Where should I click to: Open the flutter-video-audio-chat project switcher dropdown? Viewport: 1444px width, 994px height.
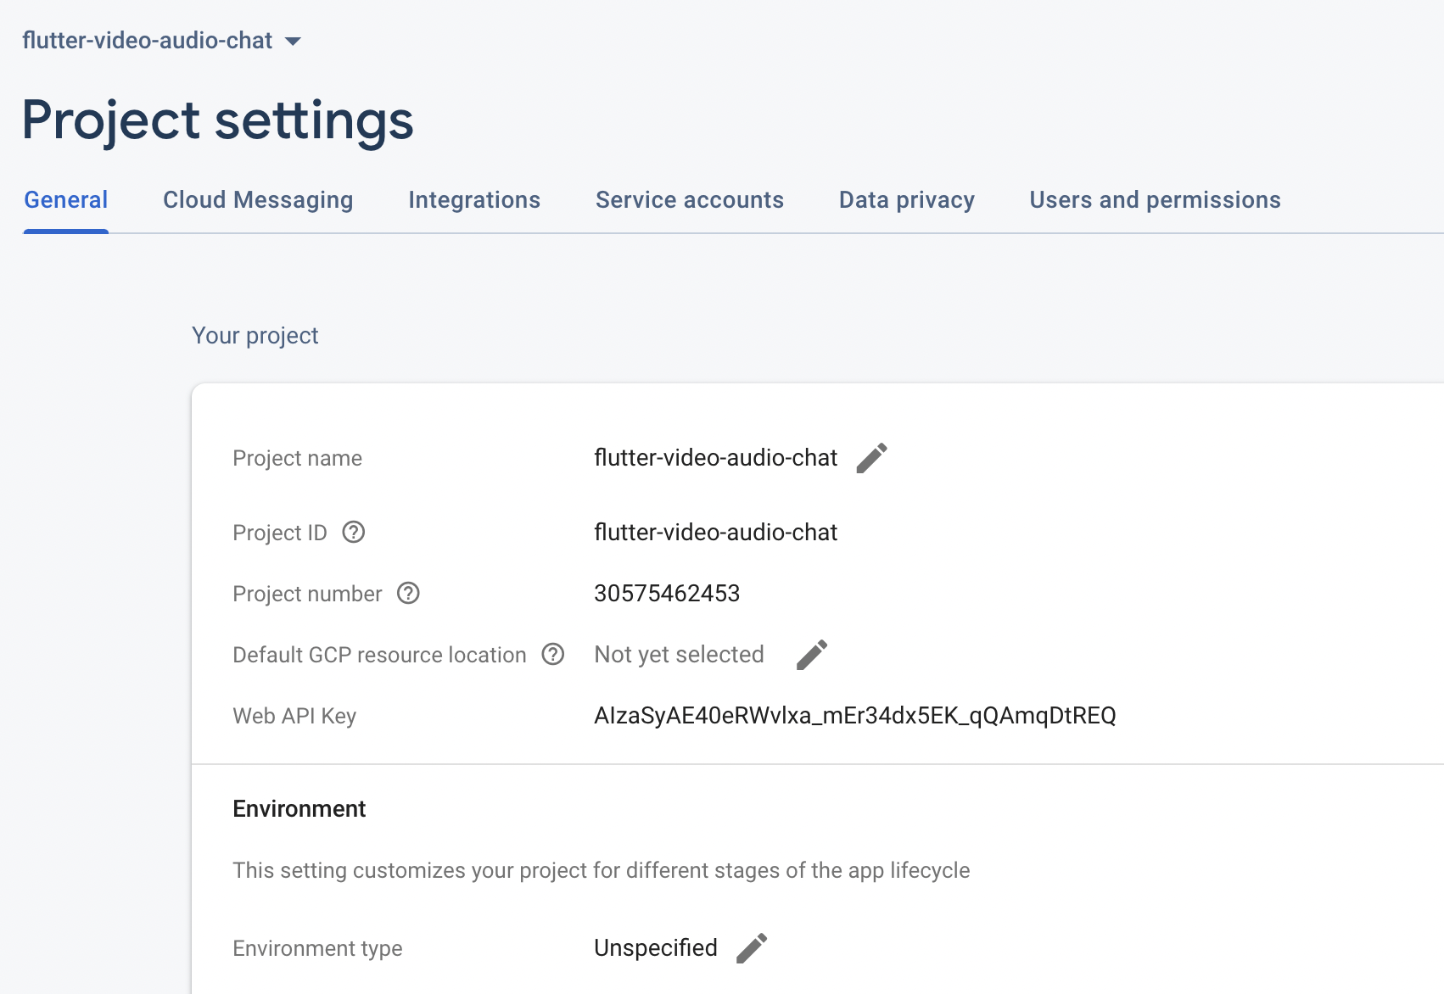pos(161,41)
